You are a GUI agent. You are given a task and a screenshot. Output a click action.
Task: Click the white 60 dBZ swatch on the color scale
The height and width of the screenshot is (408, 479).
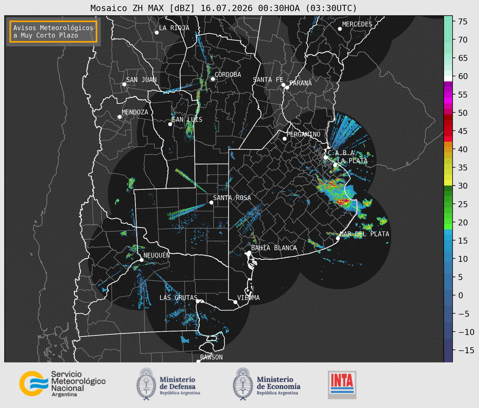448,79
